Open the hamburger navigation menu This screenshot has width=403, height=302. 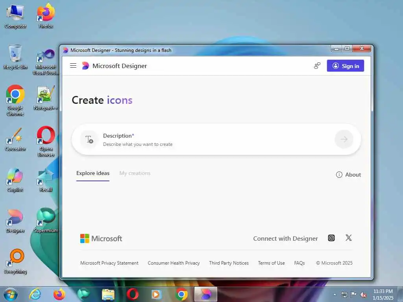(73, 66)
